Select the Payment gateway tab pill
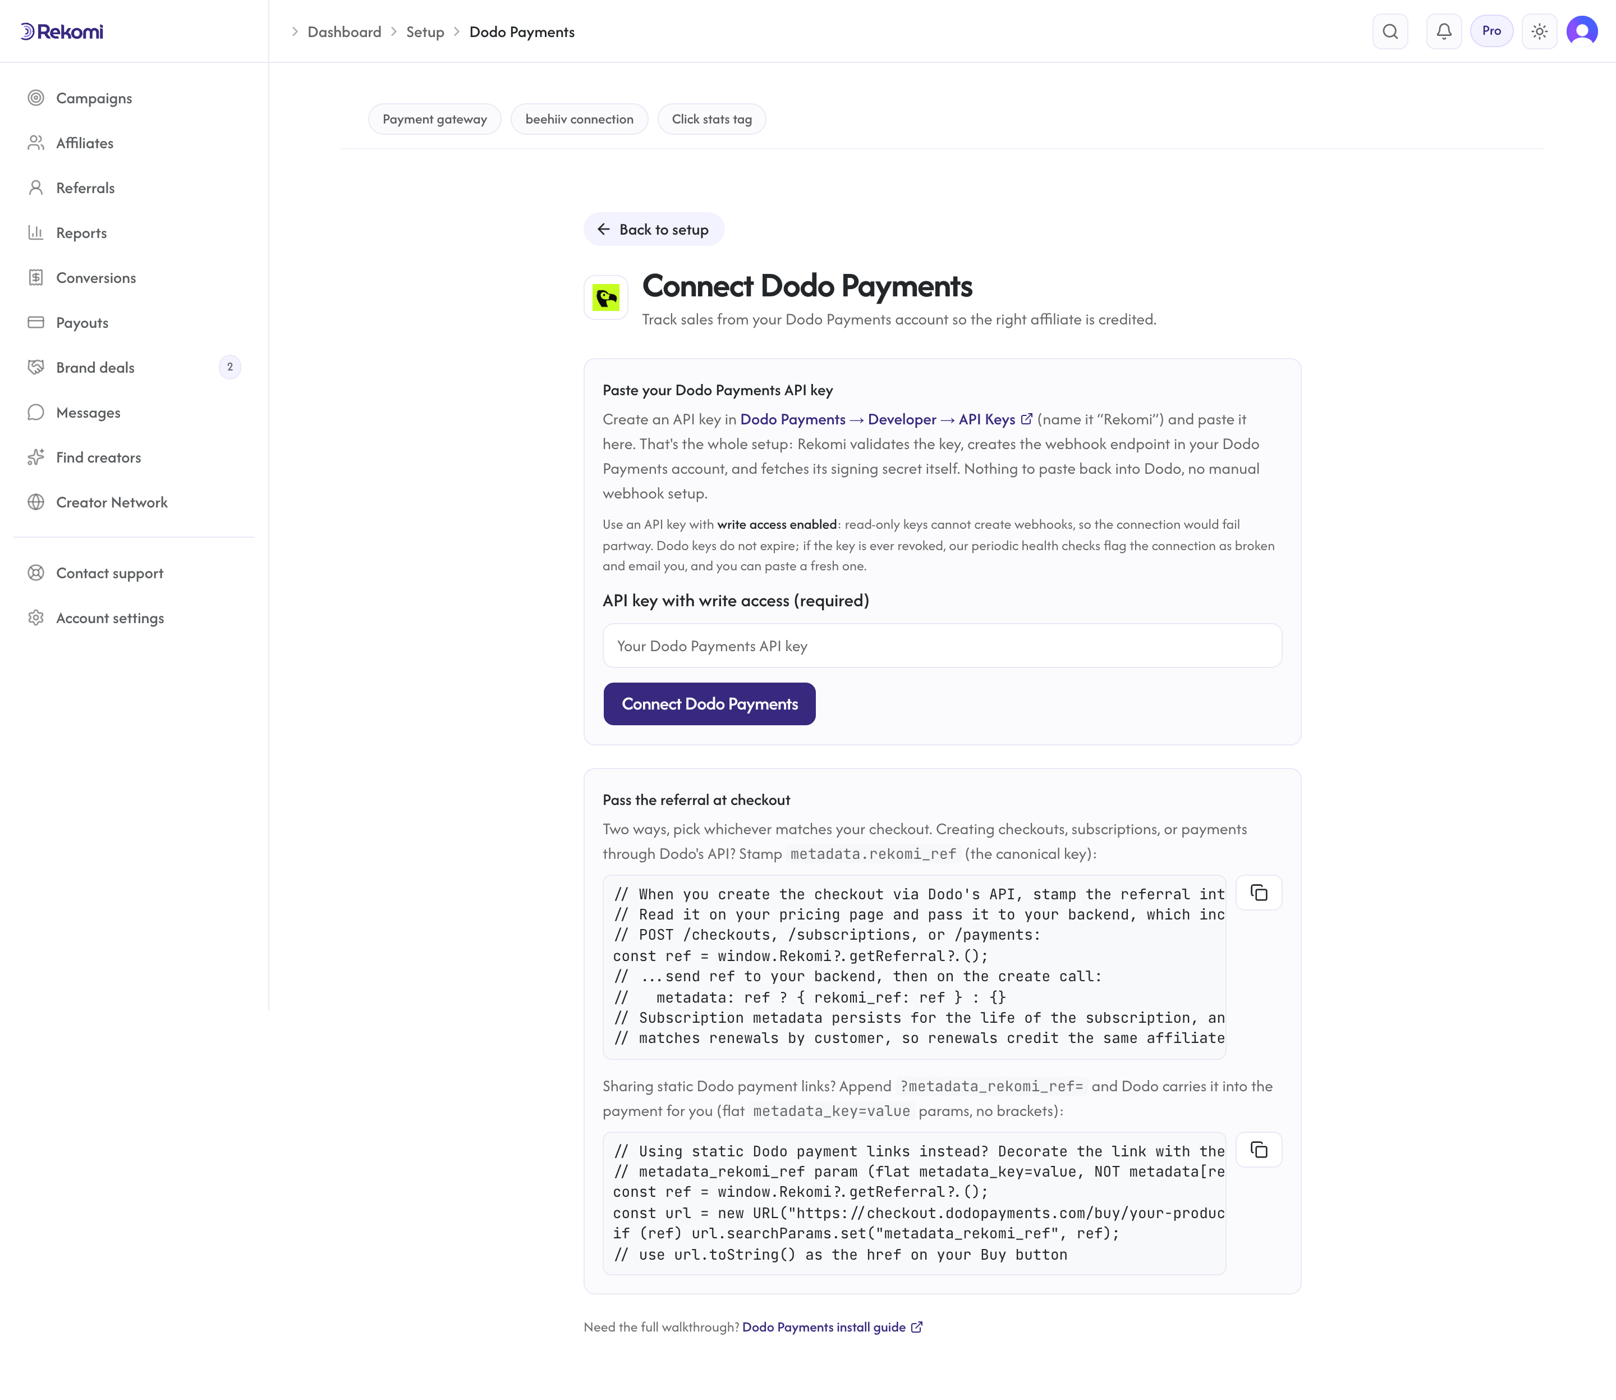This screenshot has height=1400, width=1616. [x=434, y=120]
